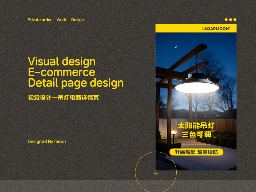Click the Designed By moon credit

[47, 142]
